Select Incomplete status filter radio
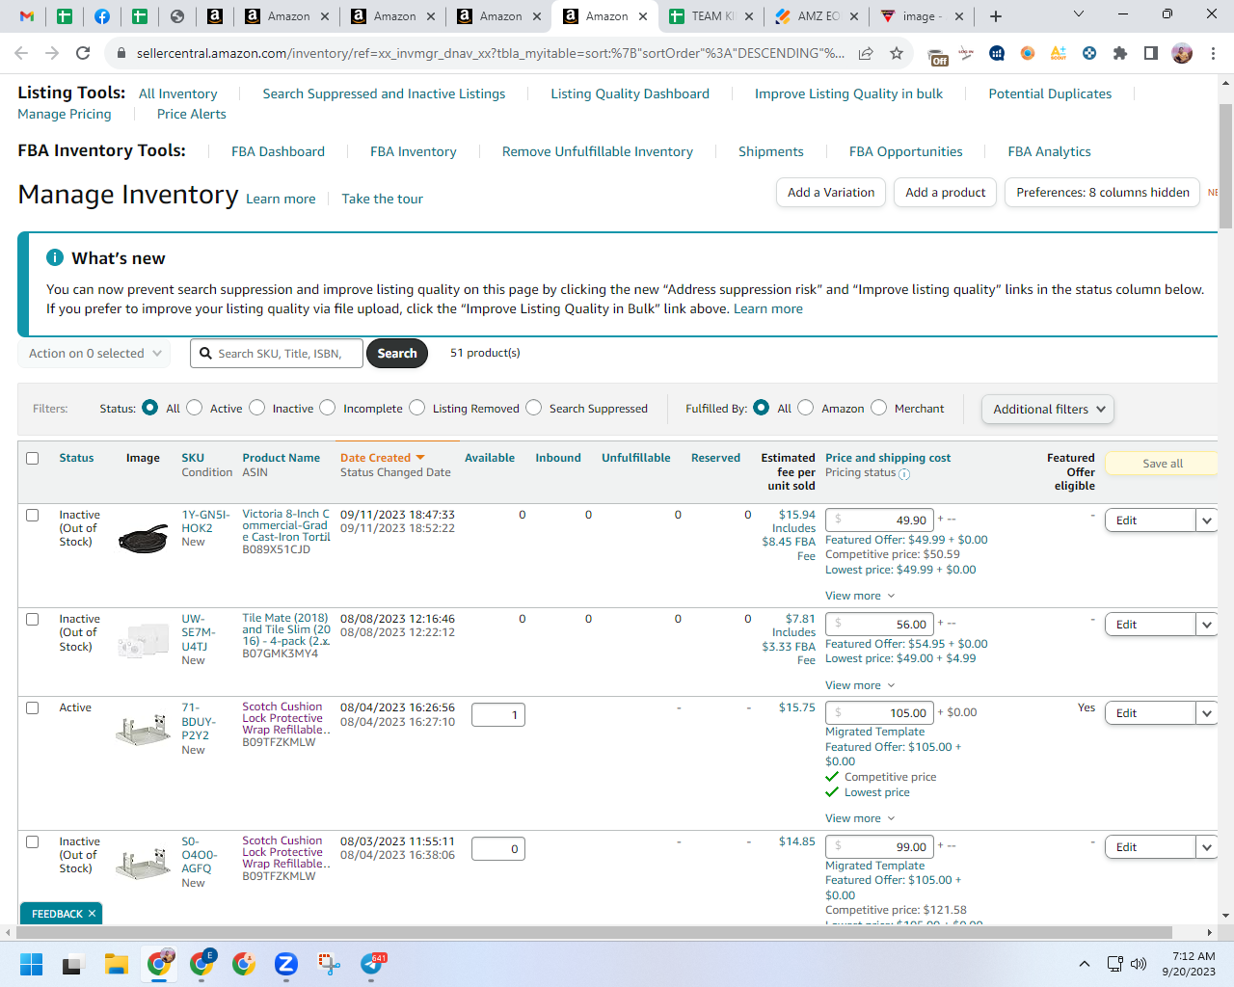The height and width of the screenshot is (987, 1234). (x=328, y=408)
